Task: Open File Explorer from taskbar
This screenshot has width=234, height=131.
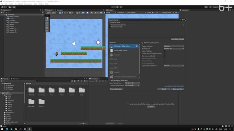Action: coord(16,129)
